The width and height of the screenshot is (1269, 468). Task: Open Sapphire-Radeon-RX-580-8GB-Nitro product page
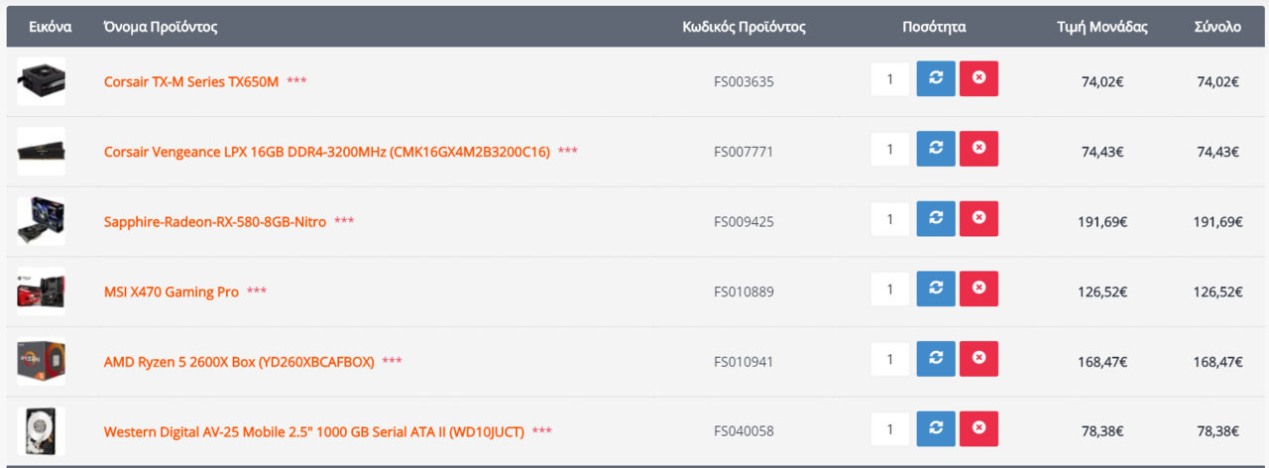point(215,221)
